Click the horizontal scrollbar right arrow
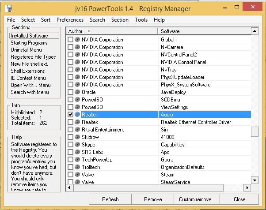 (247, 187)
